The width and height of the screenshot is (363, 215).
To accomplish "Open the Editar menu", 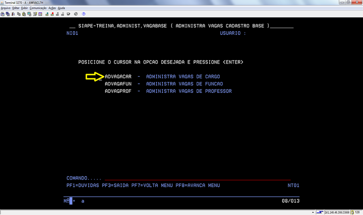I will pos(16,8).
